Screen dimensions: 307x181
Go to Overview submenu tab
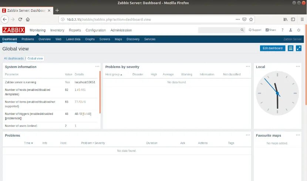pos(45,39)
